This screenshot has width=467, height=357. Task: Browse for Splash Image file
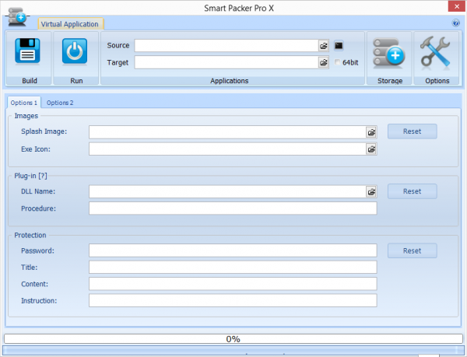click(x=371, y=132)
